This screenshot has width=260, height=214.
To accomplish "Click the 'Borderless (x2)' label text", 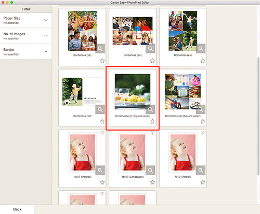I will point(82,55).
